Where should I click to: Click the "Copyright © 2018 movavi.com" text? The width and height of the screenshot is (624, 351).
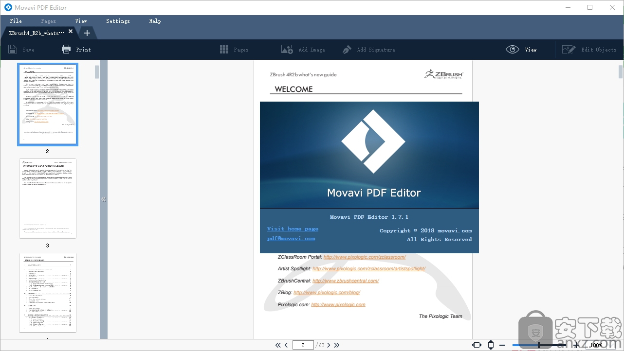425,230
